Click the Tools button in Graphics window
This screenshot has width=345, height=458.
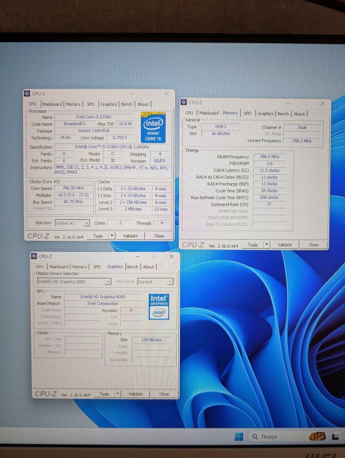(104, 394)
